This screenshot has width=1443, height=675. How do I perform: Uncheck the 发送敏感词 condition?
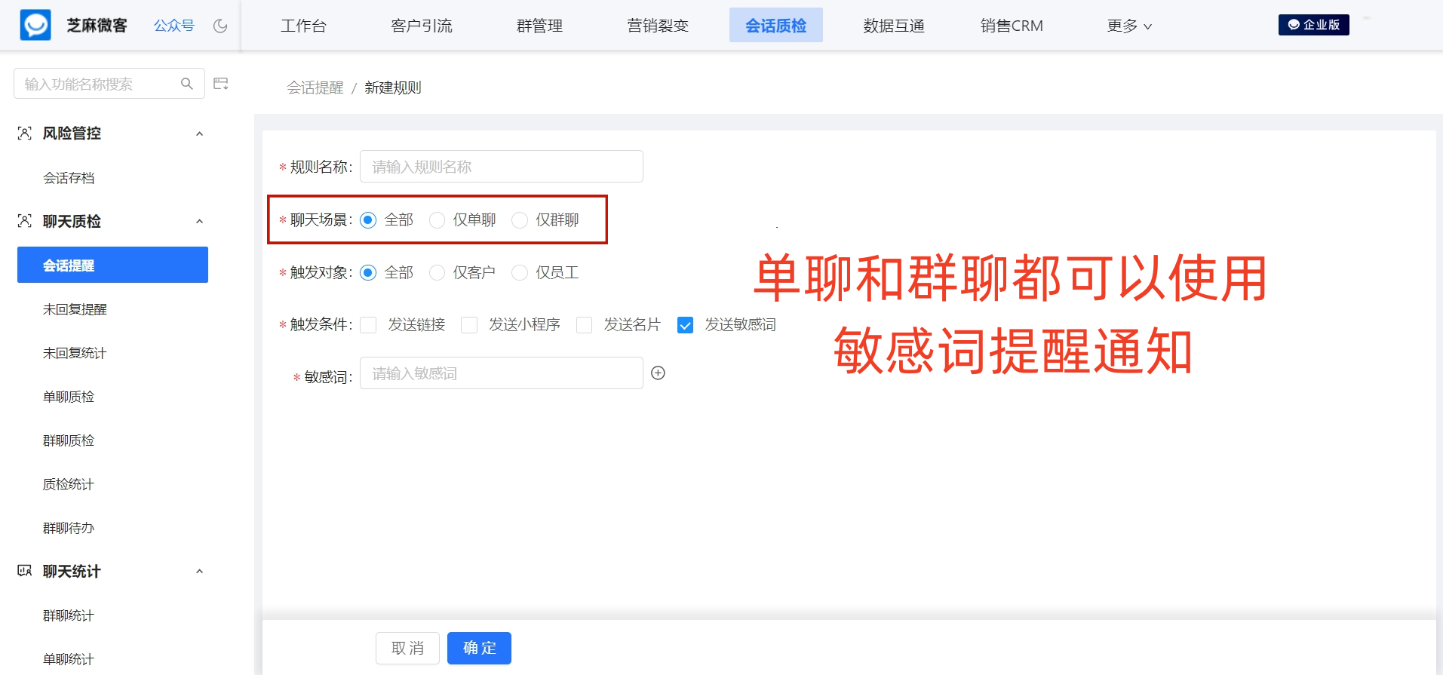685,325
